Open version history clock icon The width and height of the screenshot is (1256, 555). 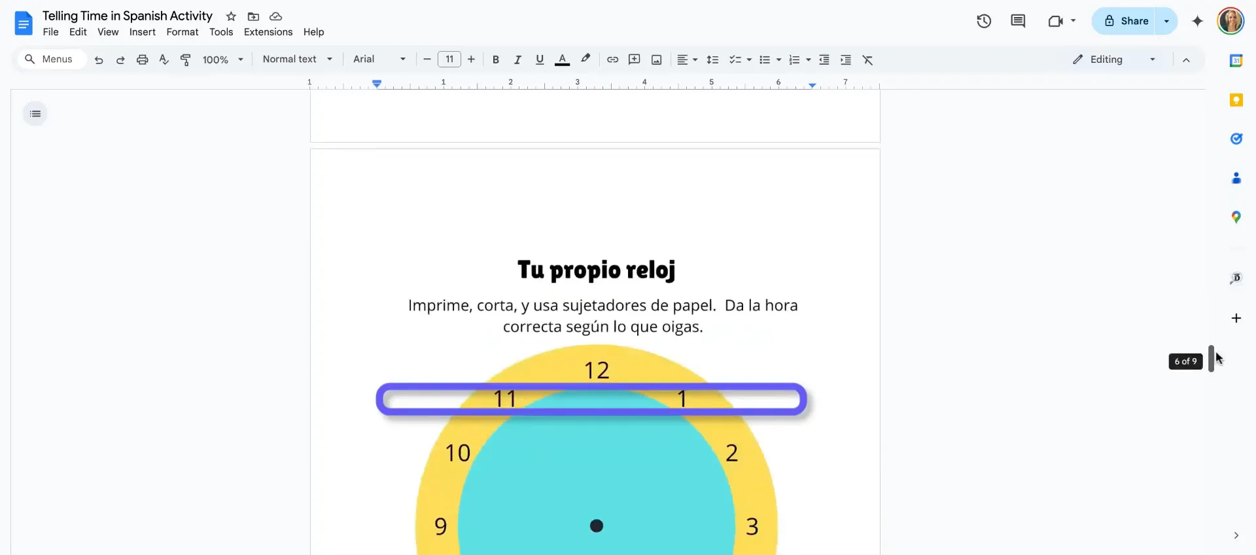(984, 21)
